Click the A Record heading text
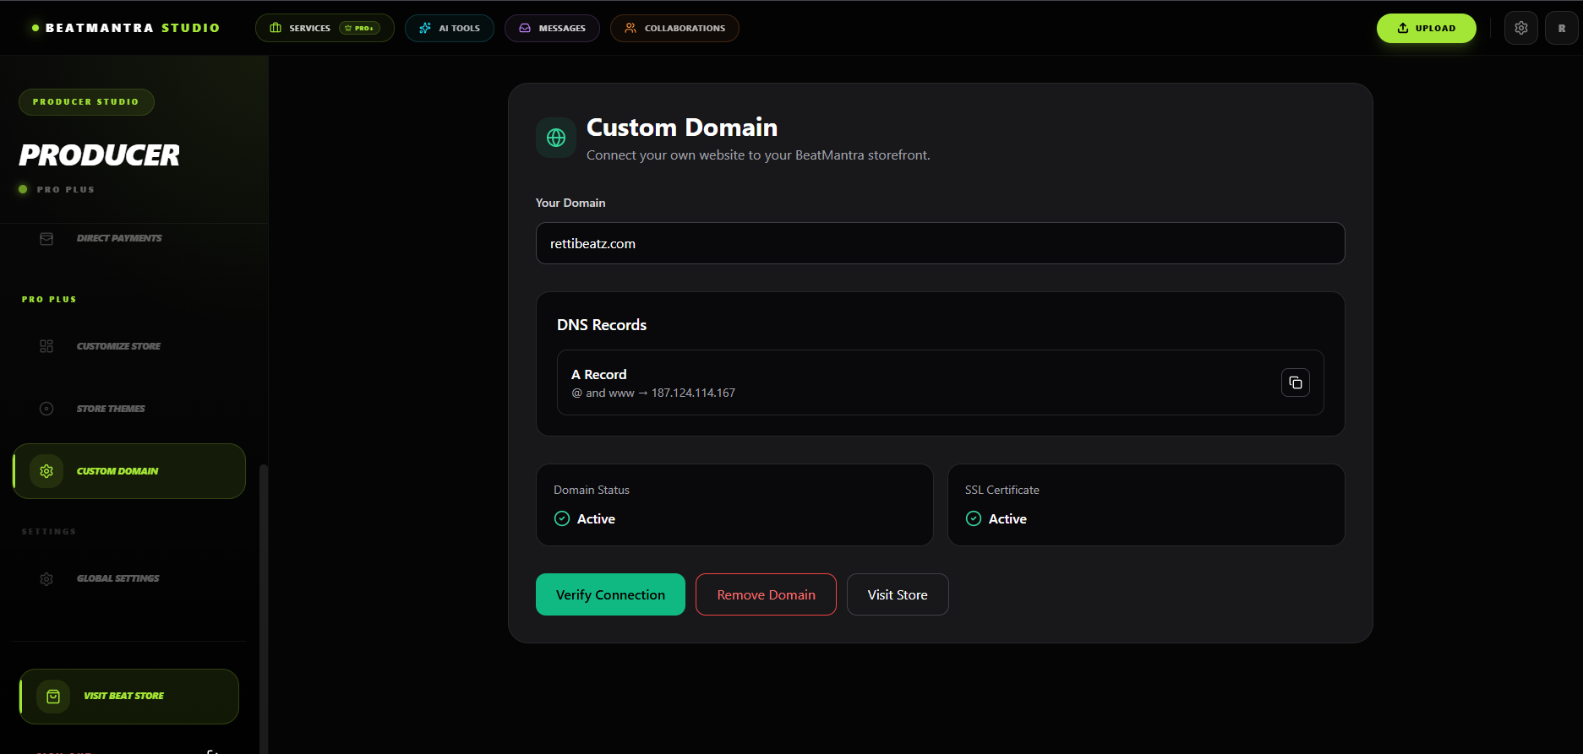This screenshot has height=754, width=1583. (599, 374)
